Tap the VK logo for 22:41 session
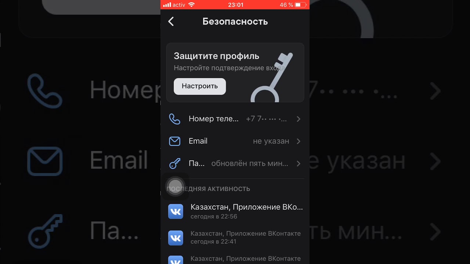The height and width of the screenshot is (264, 470). [x=176, y=238]
